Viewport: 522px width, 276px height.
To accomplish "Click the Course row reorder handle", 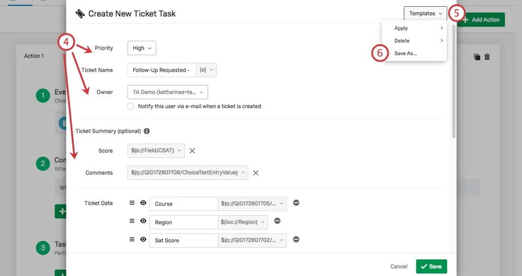I will click(x=131, y=203).
